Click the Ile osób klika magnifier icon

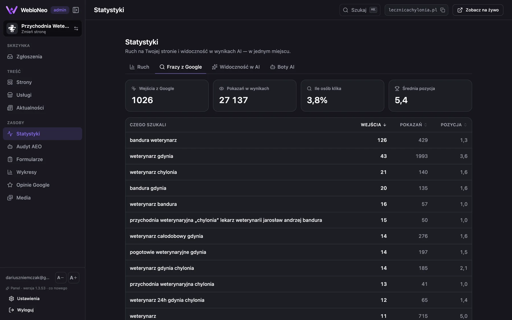coord(309,88)
